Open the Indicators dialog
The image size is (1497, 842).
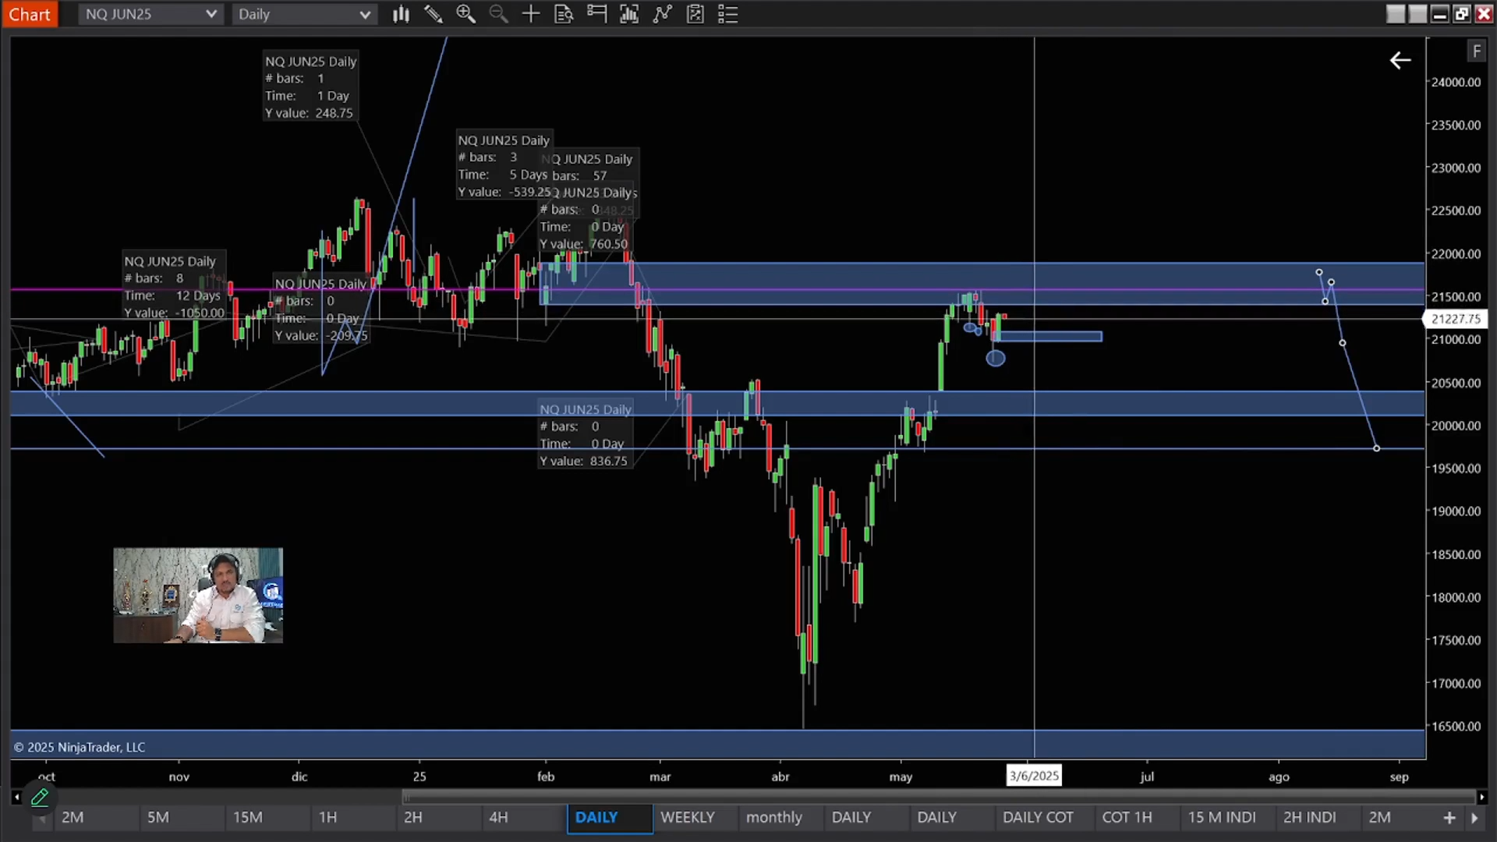(663, 14)
